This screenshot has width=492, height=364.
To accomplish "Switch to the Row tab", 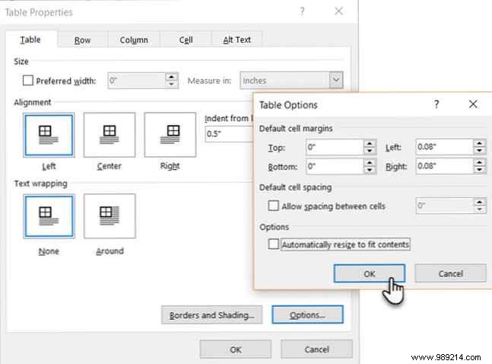I will coord(83,40).
